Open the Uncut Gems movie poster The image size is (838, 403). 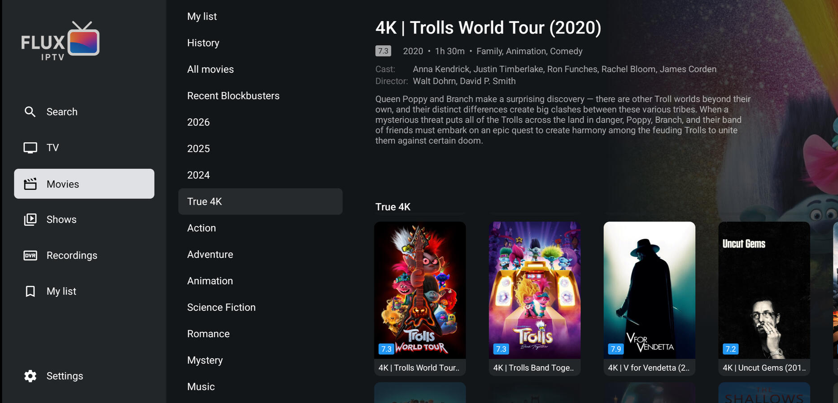pos(764,290)
